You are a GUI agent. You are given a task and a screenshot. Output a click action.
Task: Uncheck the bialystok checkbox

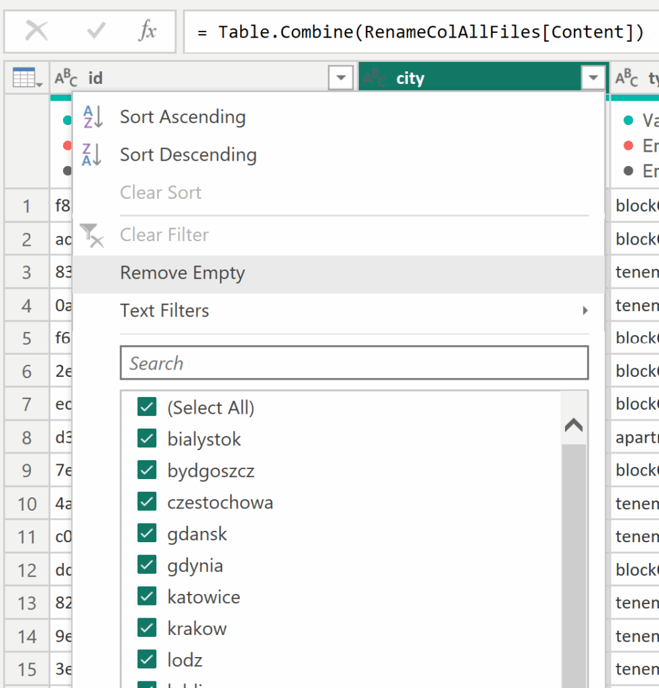147,439
